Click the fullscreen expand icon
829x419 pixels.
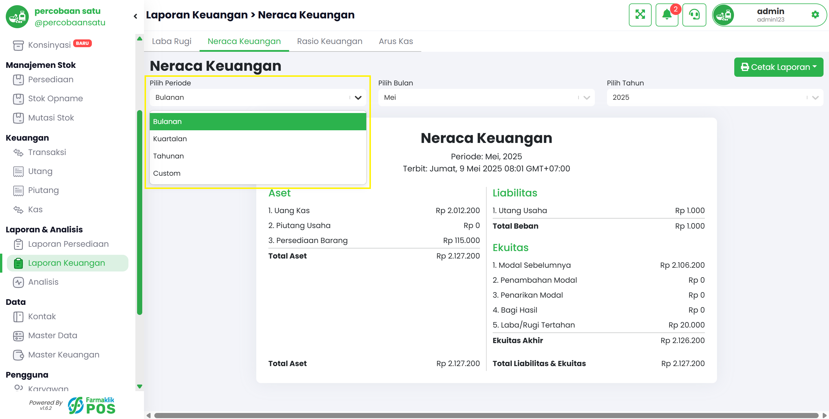(x=640, y=15)
